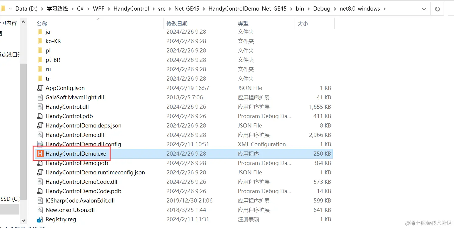
Task: Select the ko-KR folder icon
Action: (40, 41)
